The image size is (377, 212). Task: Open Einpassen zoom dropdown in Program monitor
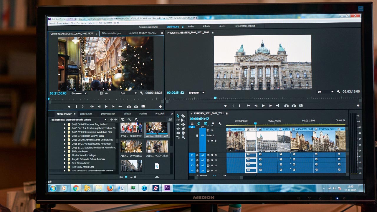196,93
